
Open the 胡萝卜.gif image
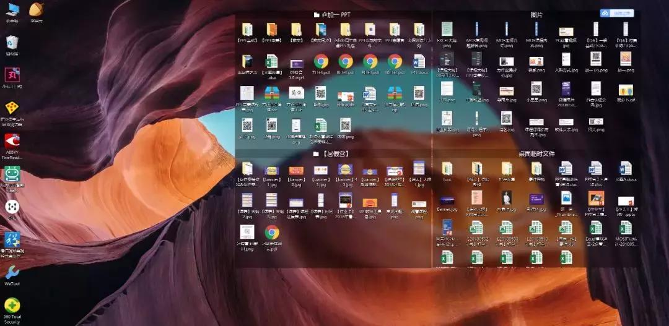pyautogui.click(x=626, y=90)
